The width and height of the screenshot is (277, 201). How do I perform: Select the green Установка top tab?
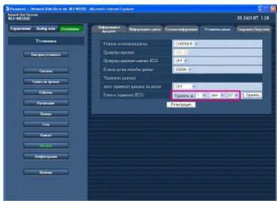pyautogui.click(x=71, y=29)
